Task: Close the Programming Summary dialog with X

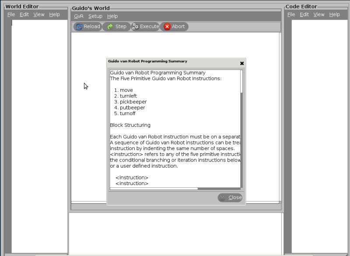Action: coord(242,63)
